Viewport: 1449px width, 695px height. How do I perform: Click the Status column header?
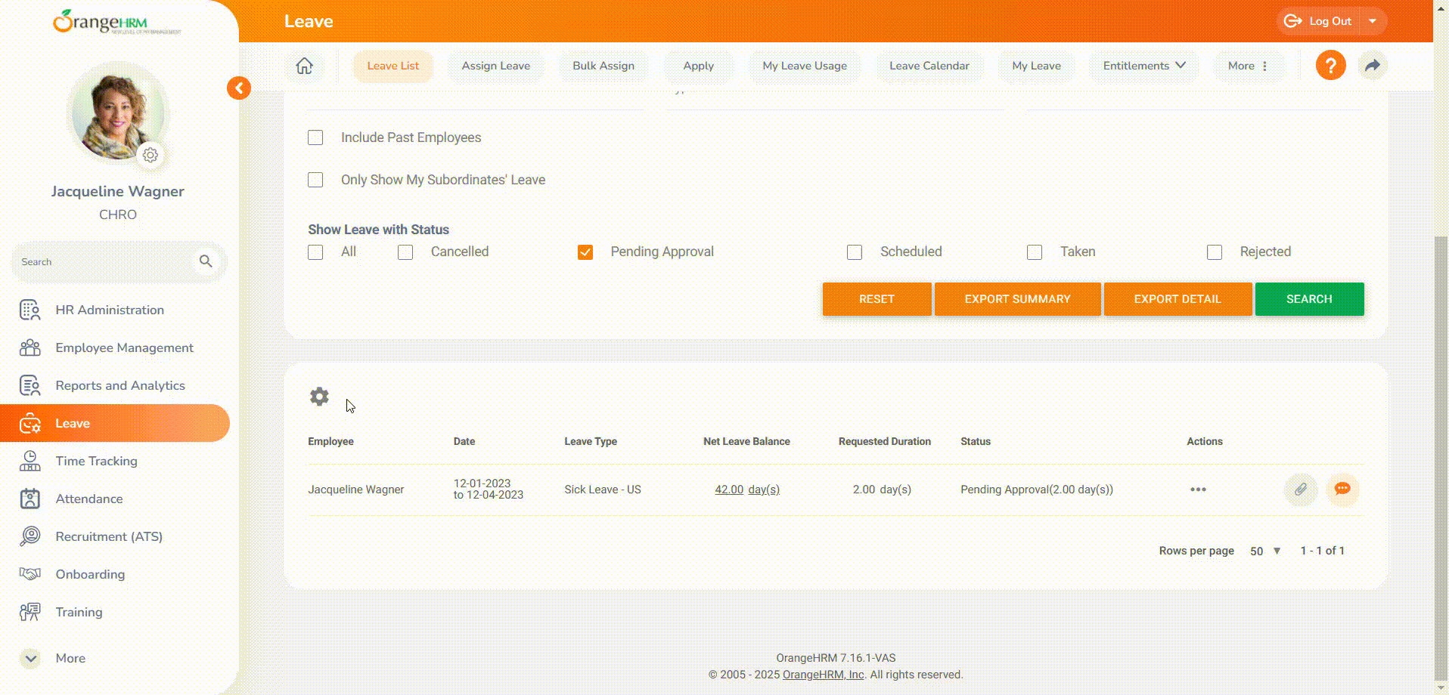tap(976, 441)
